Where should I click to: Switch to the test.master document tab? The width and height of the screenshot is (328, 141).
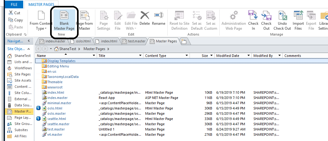[134, 41]
